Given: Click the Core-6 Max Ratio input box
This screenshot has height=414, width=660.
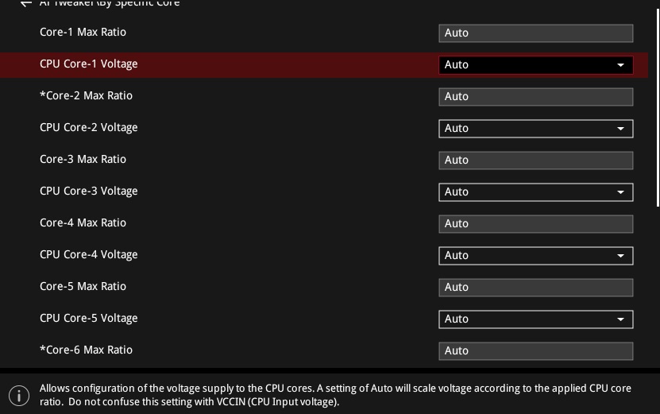Looking at the screenshot, I should click(x=536, y=351).
